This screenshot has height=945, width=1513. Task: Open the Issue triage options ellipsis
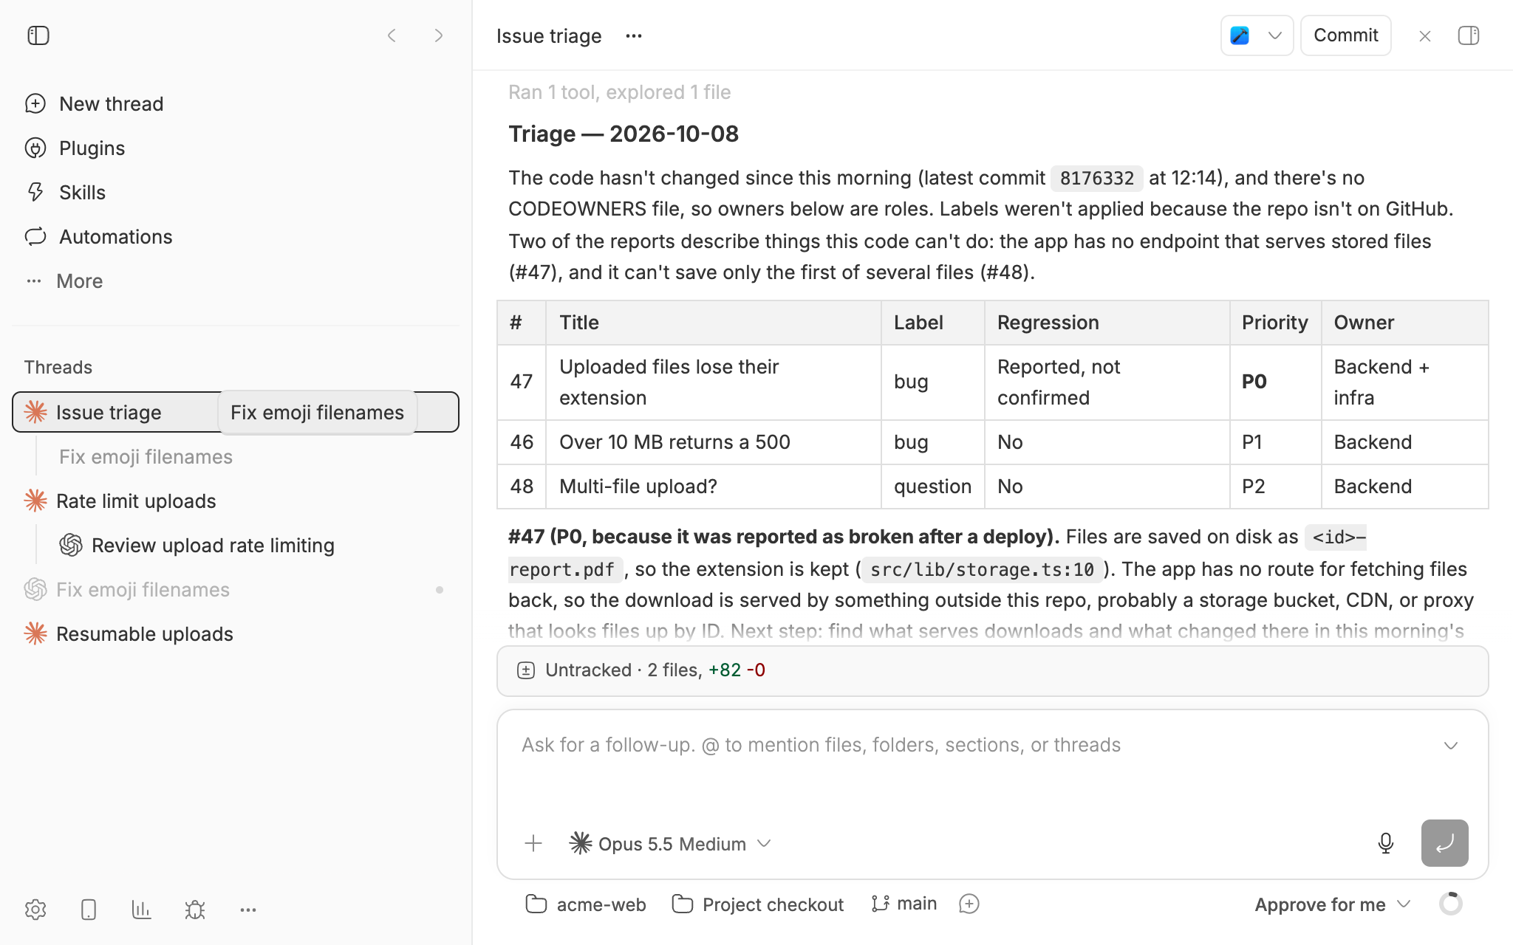point(633,35)
